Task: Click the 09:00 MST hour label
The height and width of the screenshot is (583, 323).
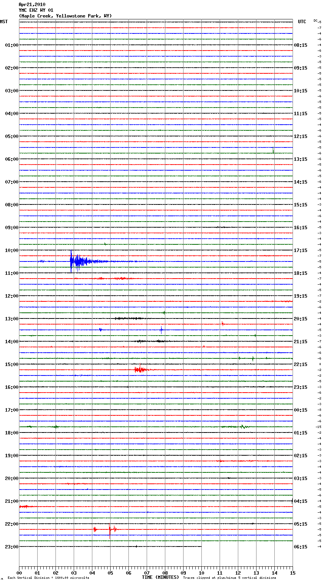Action: tap(12, 228)
